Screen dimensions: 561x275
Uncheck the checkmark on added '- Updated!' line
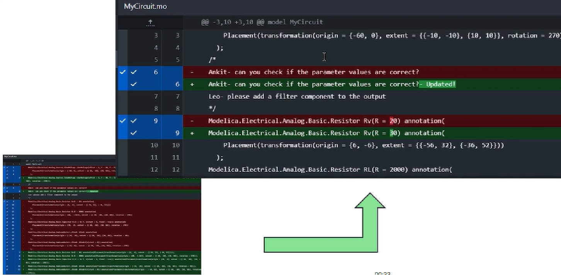pyautogui.click(x=133, y=84)
